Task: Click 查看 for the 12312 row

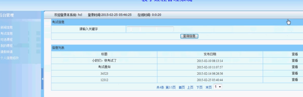Action: [x=295, y=80]
